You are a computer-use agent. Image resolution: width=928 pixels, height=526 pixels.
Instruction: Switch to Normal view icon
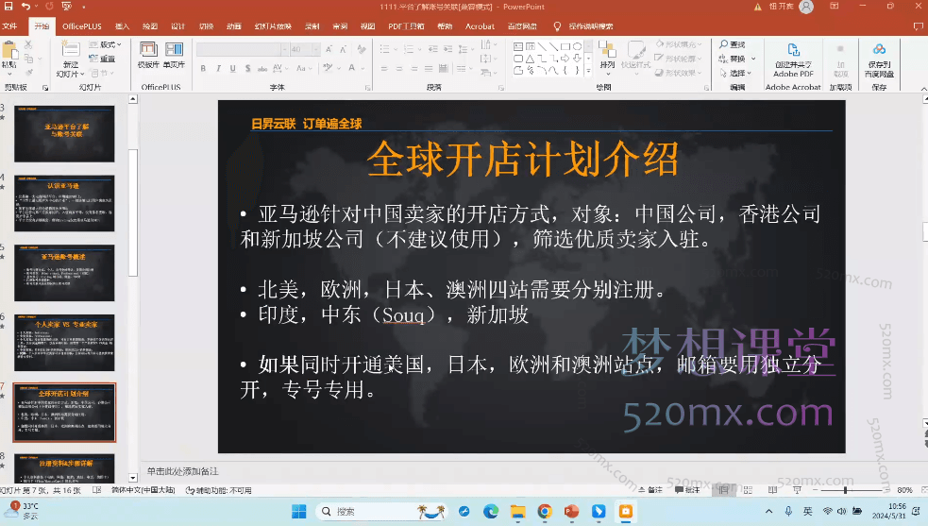(x=723, y=490)
